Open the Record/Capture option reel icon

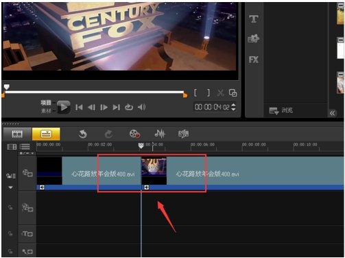pyautogui.click(x=134, y=134)
